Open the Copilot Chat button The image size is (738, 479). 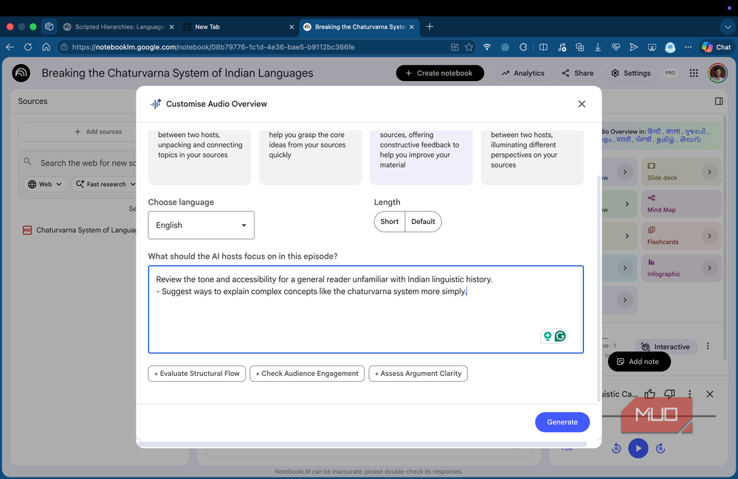tap(717, 47)
